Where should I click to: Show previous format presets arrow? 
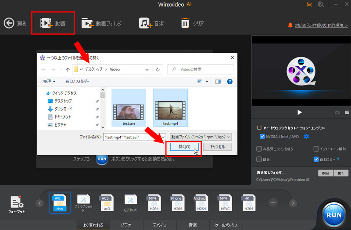[39, 203]
